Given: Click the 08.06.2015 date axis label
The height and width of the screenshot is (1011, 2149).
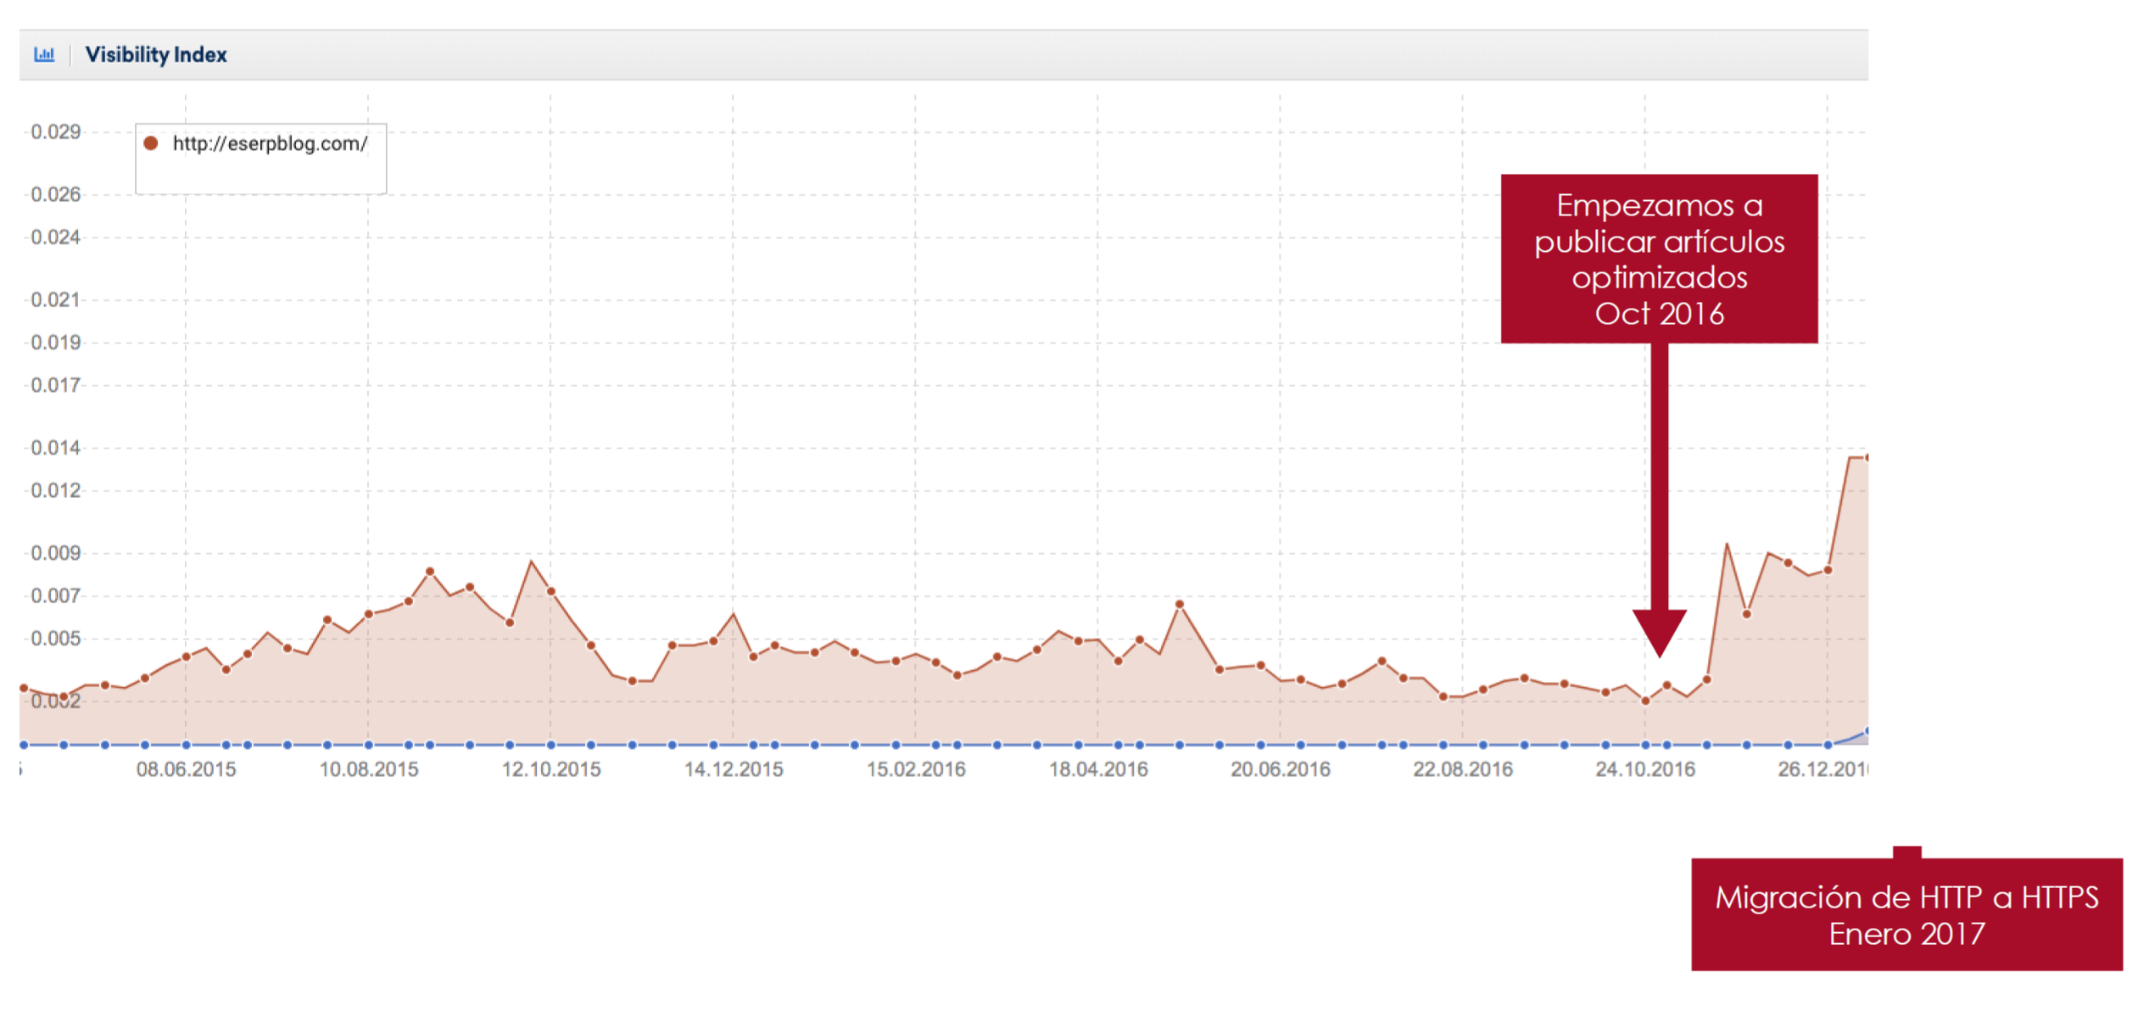Looking at the screenshot, I should click(x=186, y=769).
